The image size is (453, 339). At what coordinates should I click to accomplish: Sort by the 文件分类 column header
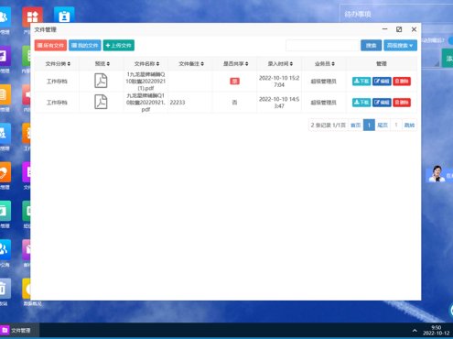click(58, 63)
